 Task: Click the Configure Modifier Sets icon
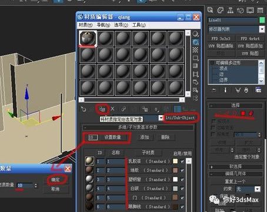click(258, 90)
